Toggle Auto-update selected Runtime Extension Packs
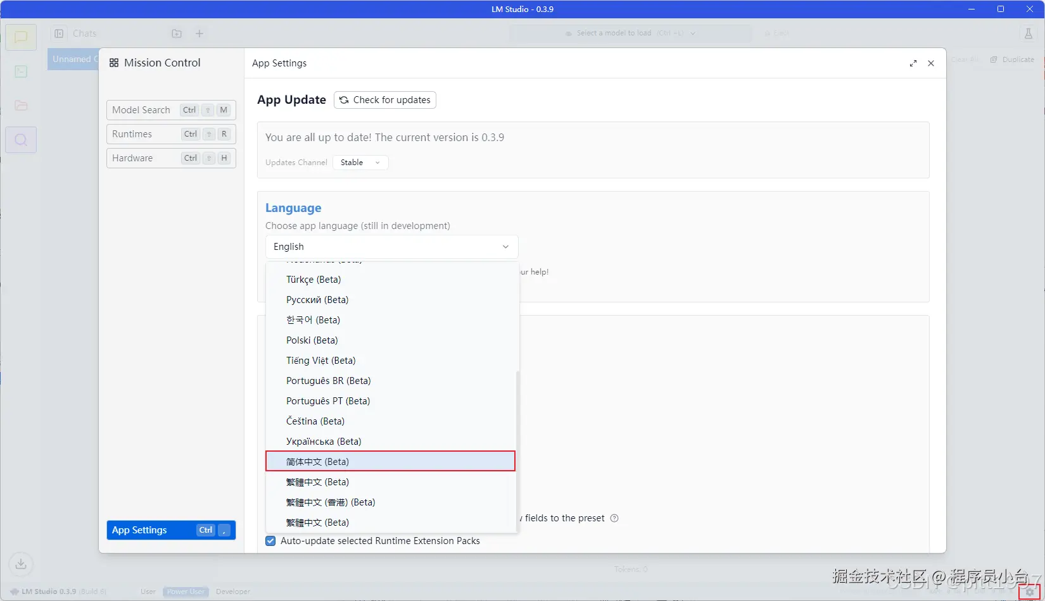Viewport: 1045px width, 601px height. pos(270,541)
